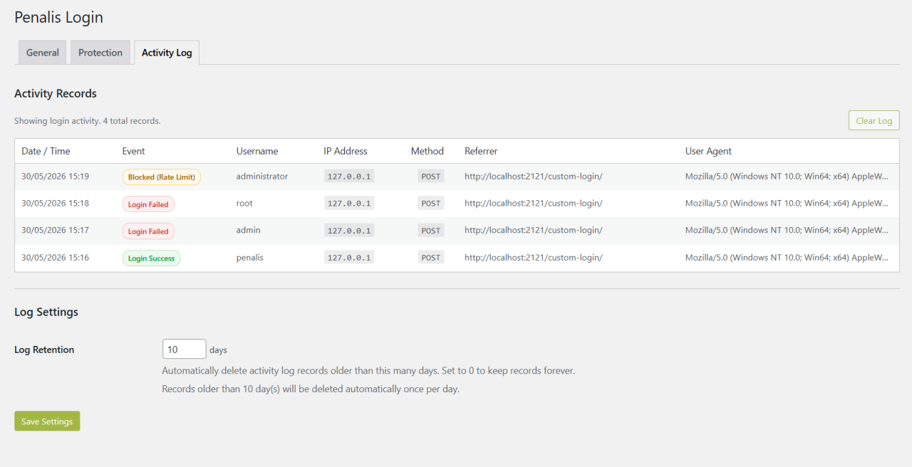
Task: Click the IP 127.0.0.1 in root row
Action: (349, 204)
